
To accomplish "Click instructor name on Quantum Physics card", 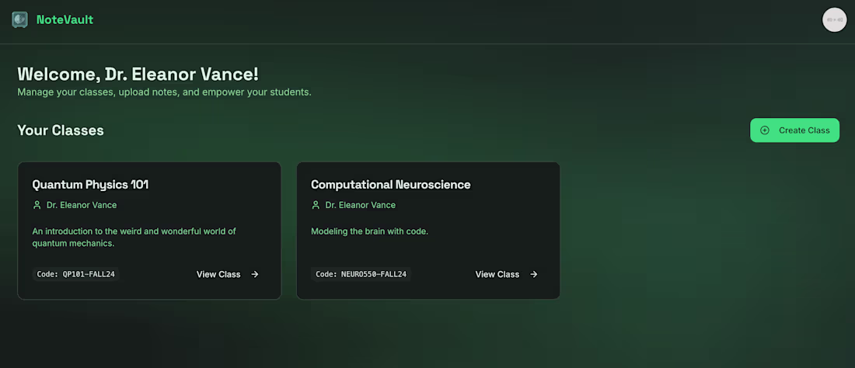I will (x=82, y=205).
